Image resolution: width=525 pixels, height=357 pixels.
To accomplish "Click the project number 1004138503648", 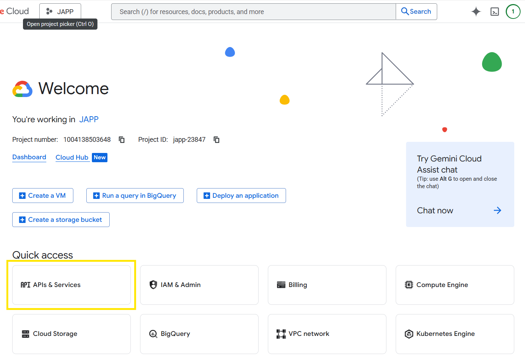I will coord(87,140).
